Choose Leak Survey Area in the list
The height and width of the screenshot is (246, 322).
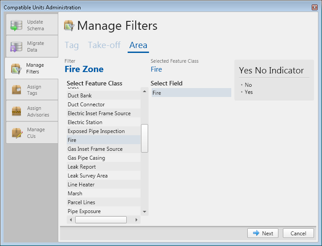coord(88,176)
